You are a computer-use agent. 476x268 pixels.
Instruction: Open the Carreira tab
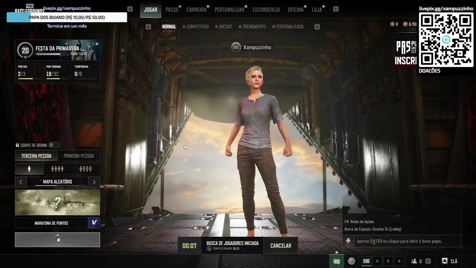coord(196,10)
